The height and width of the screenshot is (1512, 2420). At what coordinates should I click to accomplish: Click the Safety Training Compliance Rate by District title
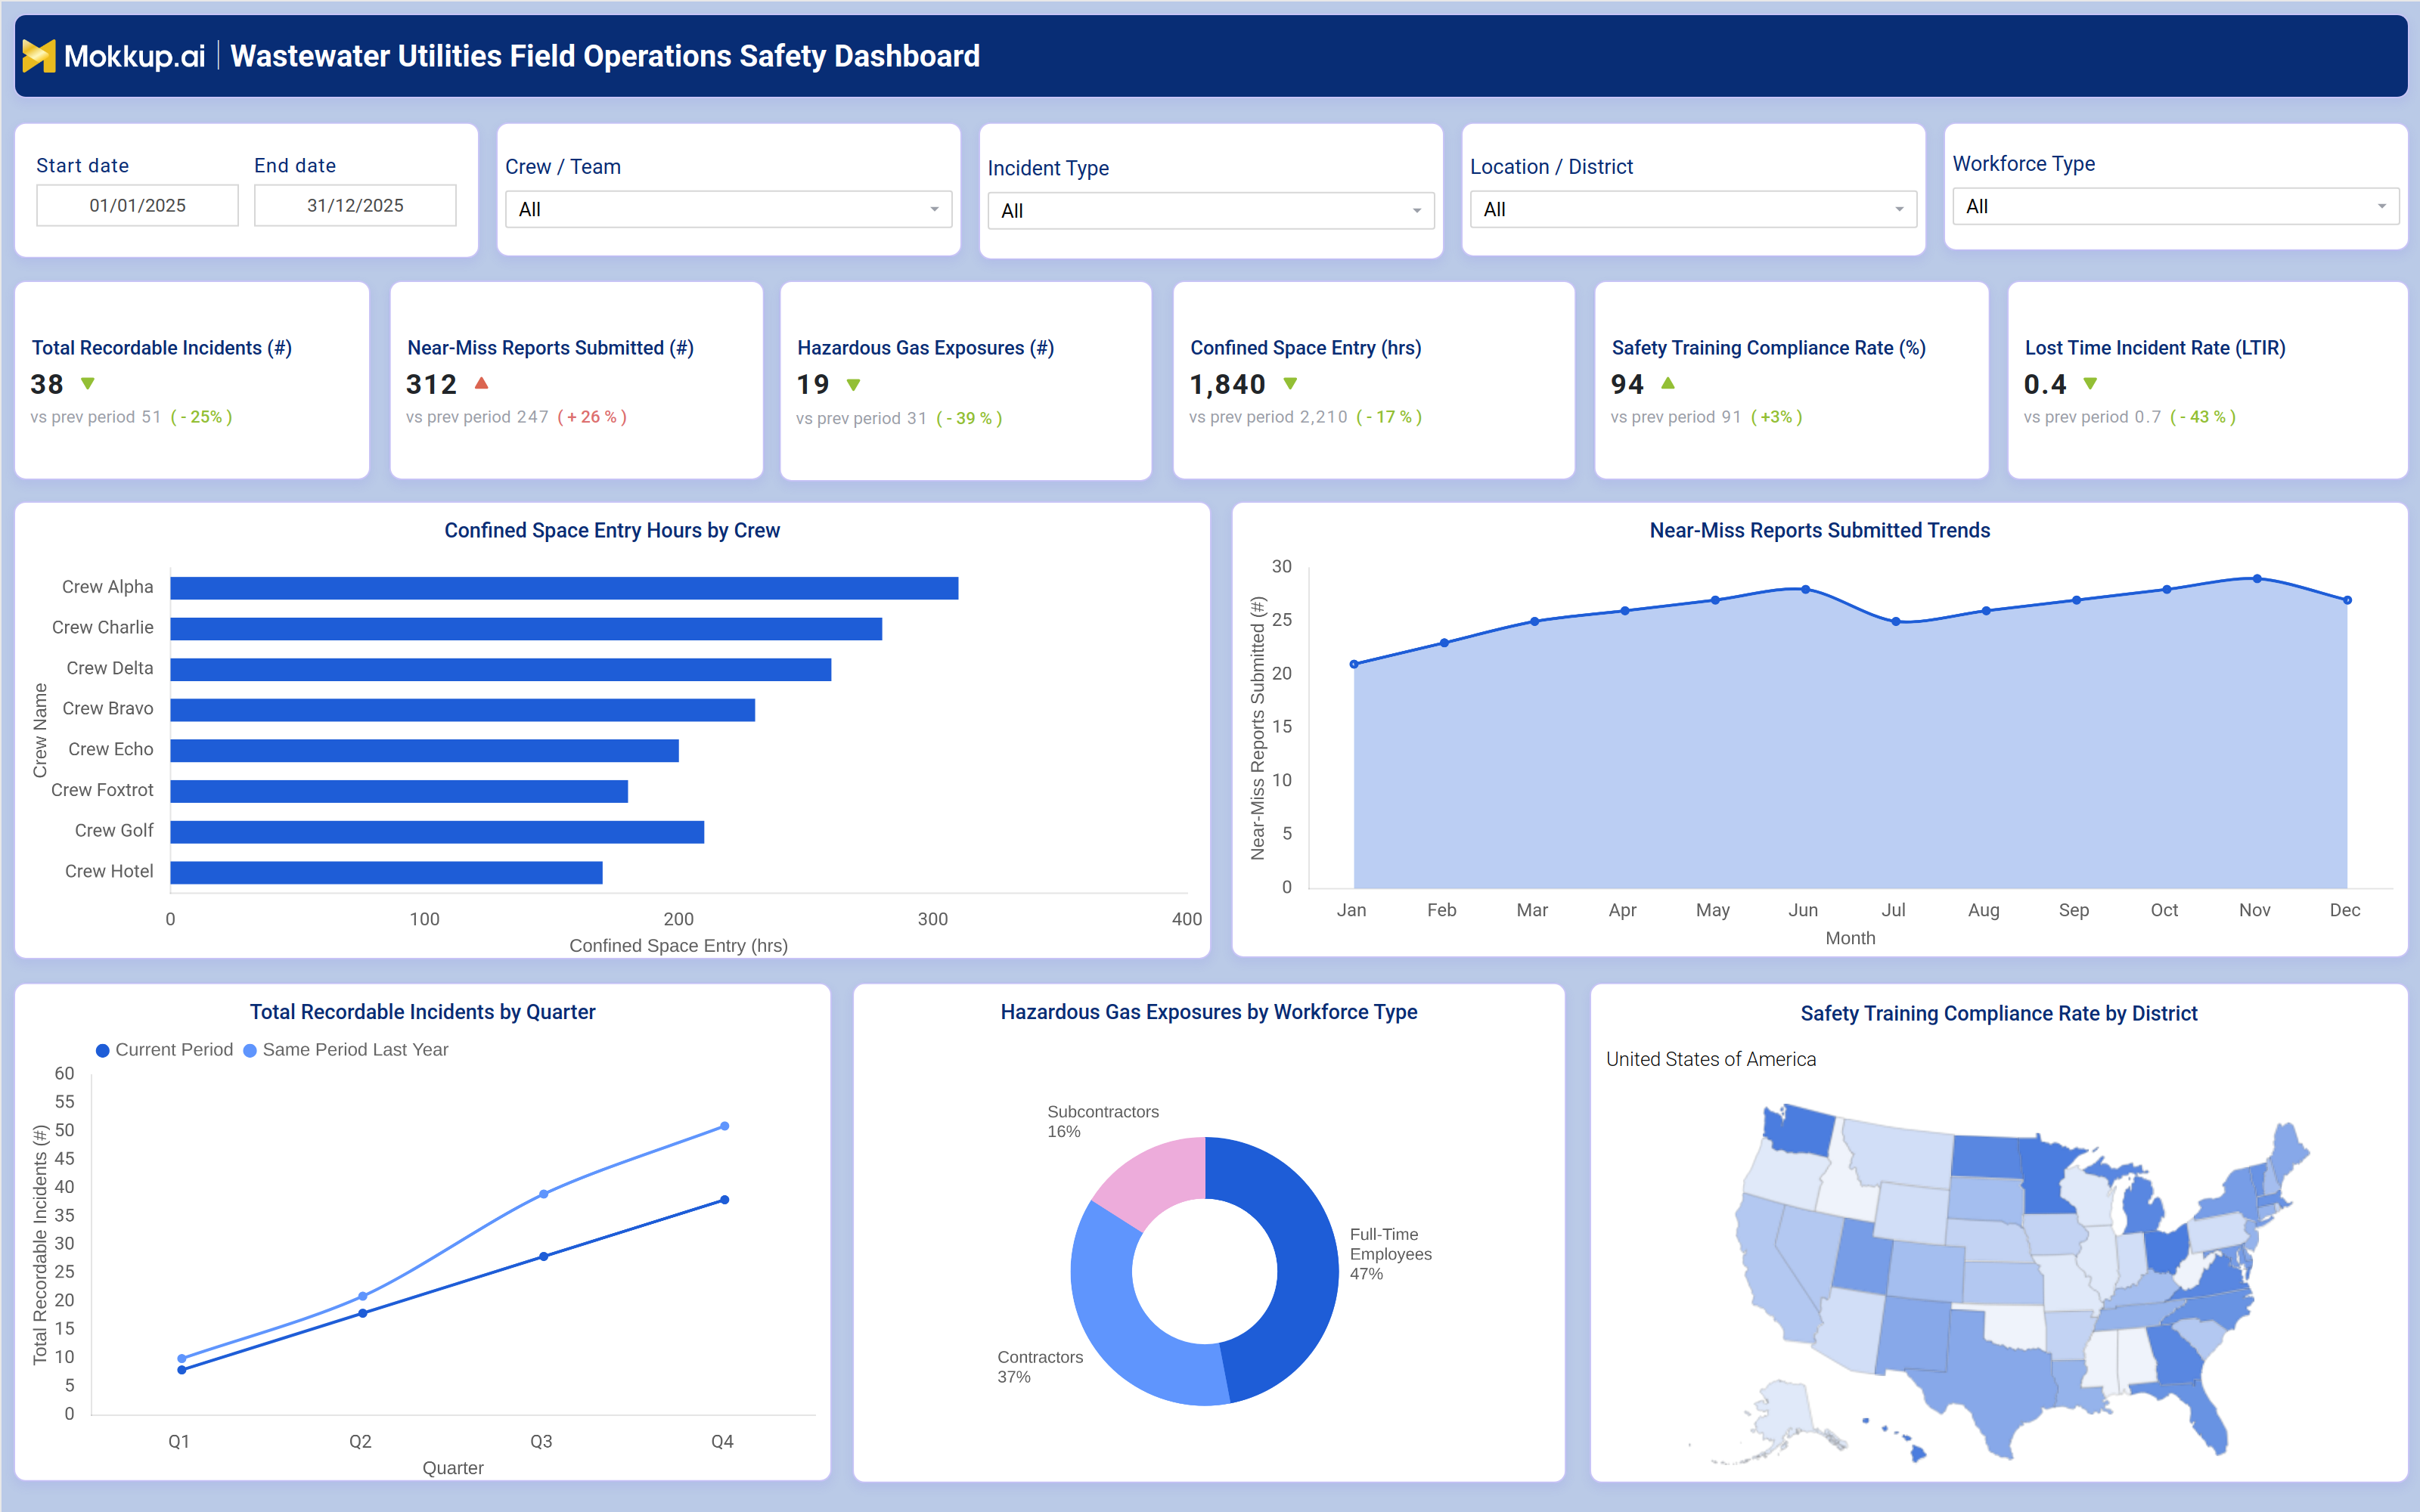pyautogui.click(x=1998, y=1013)
